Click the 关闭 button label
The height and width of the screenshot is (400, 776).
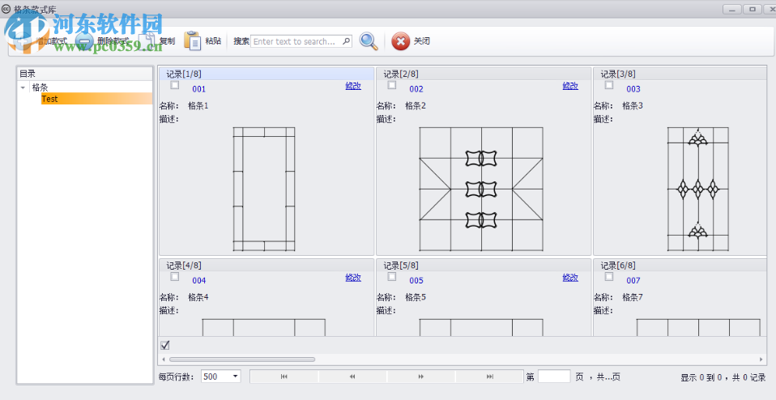tap(422, 41)
